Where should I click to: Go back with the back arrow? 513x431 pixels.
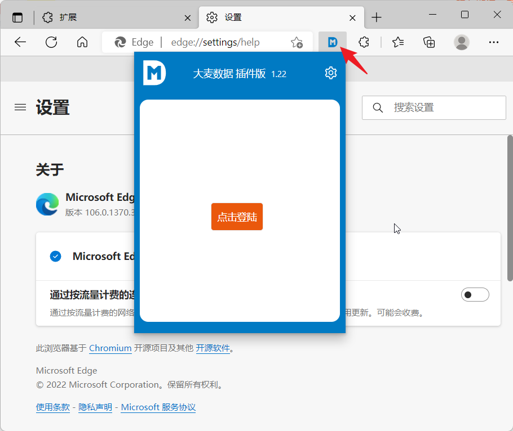[20, 42]
